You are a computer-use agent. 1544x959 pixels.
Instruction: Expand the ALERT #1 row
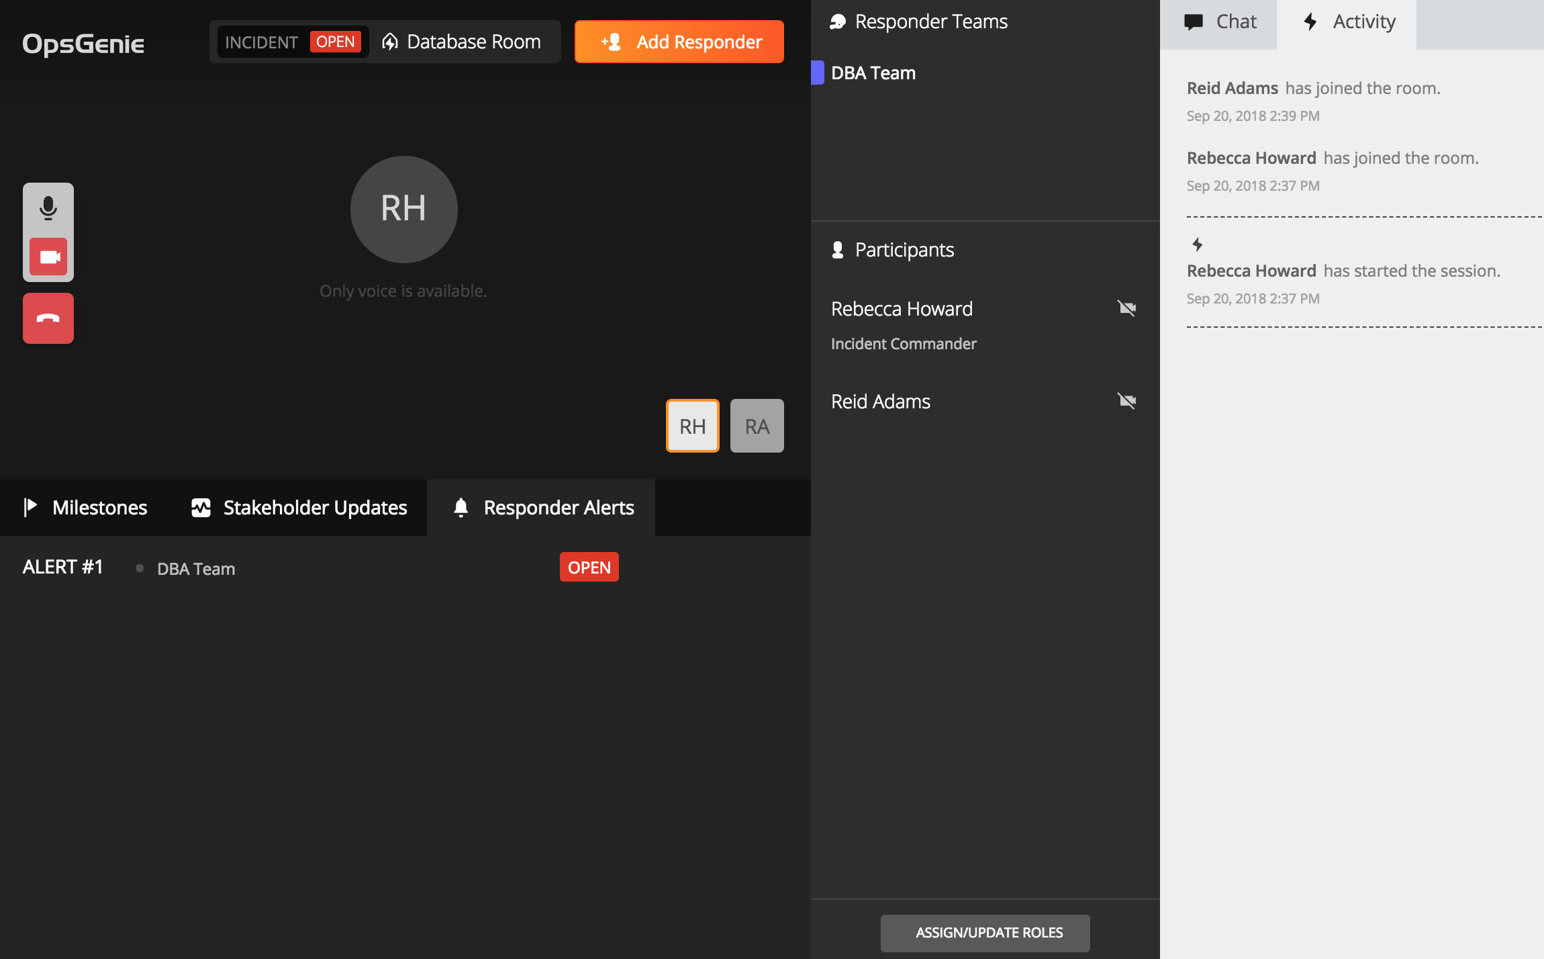[63, 567]
